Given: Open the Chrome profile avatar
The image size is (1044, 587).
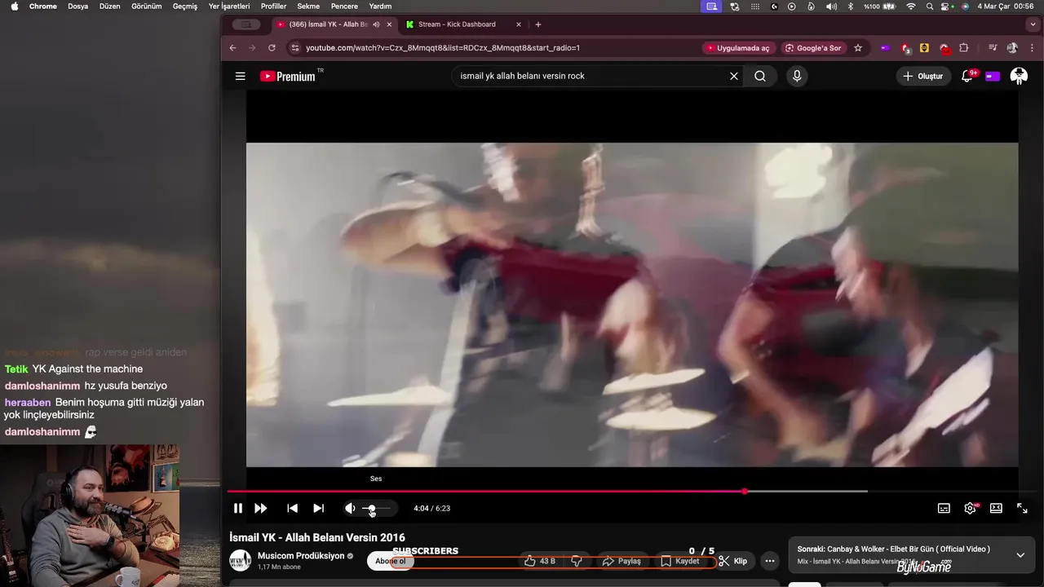Looking at the screenshot, I should [1012, 48].
